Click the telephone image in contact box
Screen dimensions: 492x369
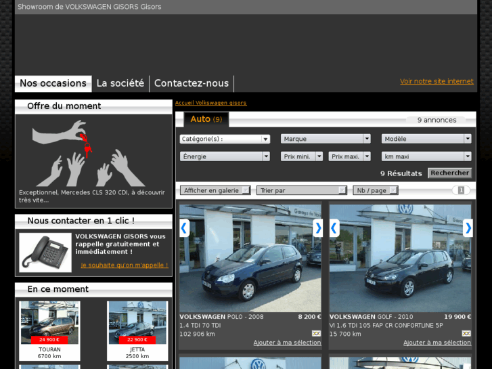pyautogui.click(x=45, y=253)
